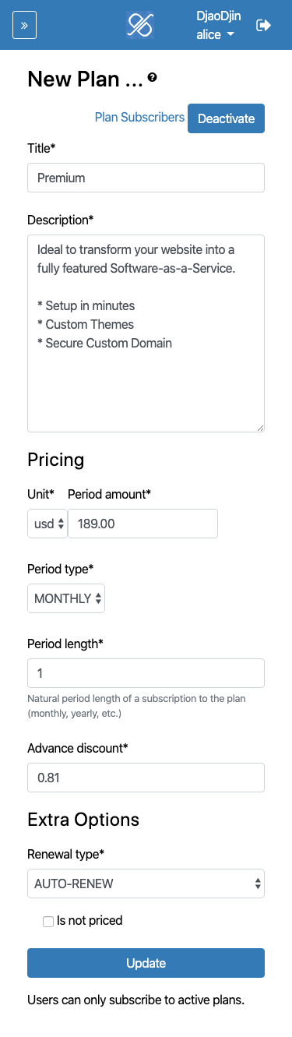Open help question-mark icon beside New Plan

(152, 77)
